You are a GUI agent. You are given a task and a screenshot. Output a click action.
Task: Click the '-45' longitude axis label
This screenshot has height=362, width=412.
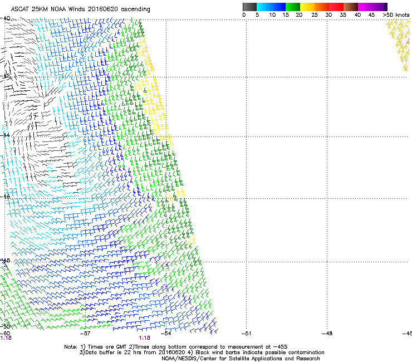[x=407, y=334]
